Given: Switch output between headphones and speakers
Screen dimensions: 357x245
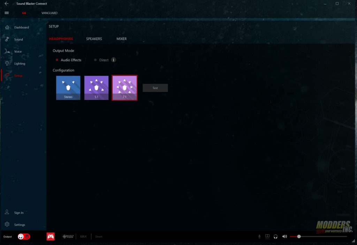Looking at the screenshot, I should click(24, 236).
